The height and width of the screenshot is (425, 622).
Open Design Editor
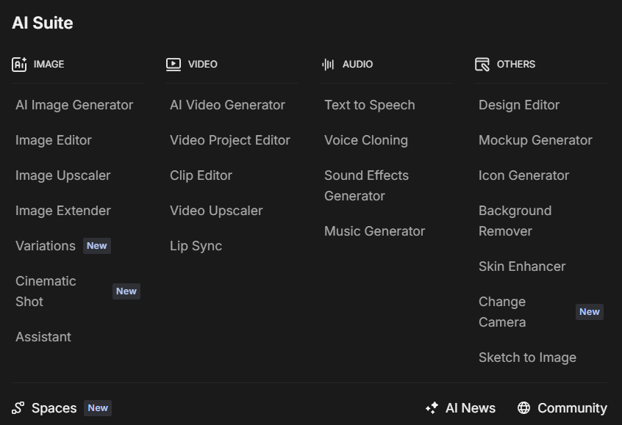[519, 105]
